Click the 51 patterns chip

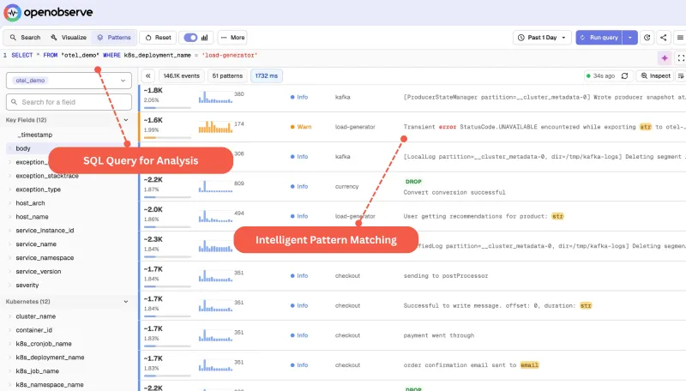pyautogui.click(x=227, y=76)
